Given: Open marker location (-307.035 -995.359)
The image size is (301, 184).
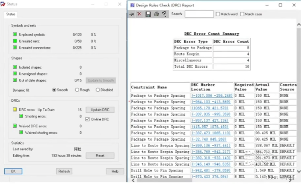Looking at the screenshot, I should click(211, 114).
